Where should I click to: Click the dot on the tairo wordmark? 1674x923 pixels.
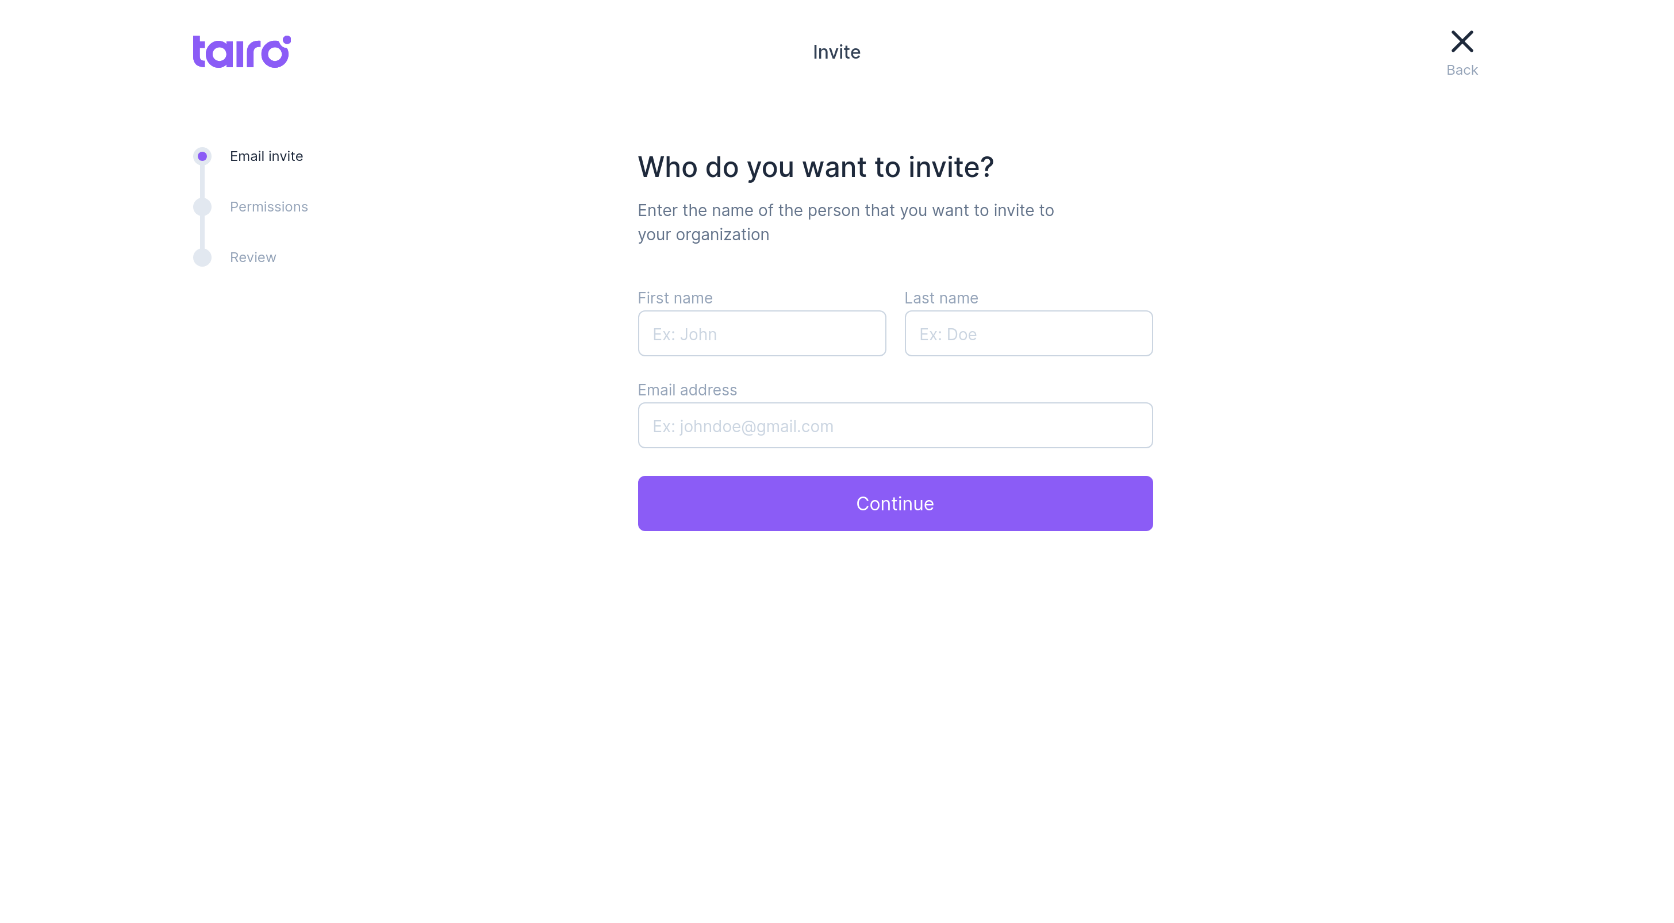click(287, 40)
